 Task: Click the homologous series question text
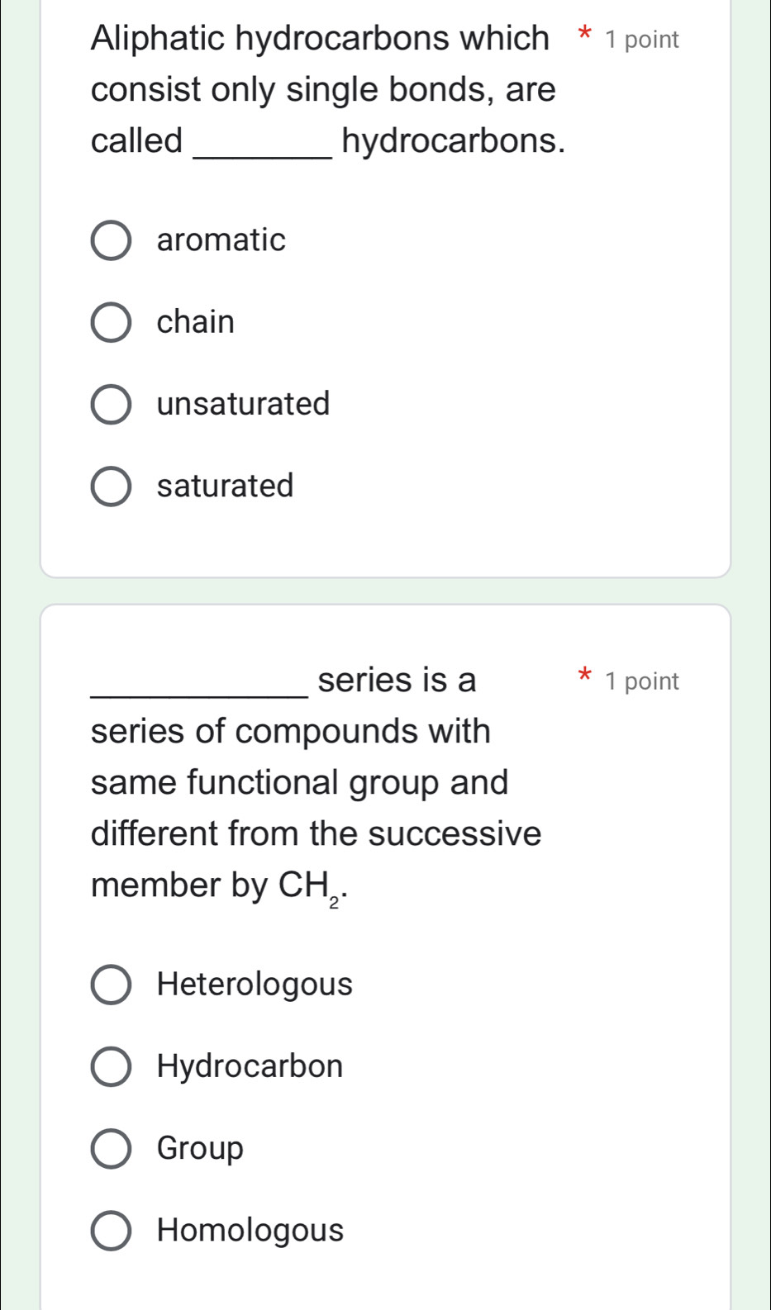coord(314,781)
